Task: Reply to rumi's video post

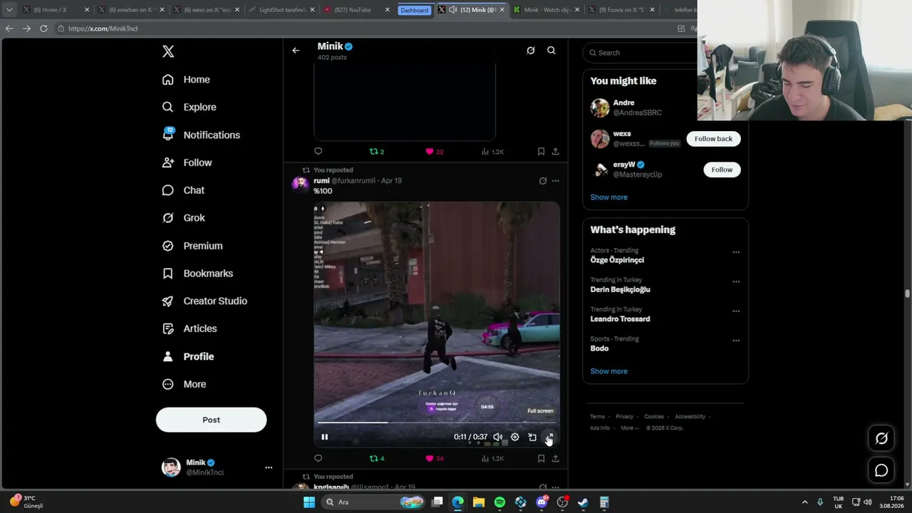Action: tap(318, 459)
